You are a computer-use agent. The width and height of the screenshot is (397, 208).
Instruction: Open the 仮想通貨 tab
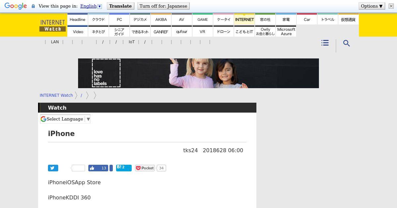(x=348, y=19)
